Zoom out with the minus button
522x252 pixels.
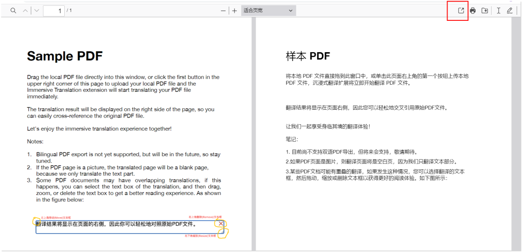(x=223, y=11)
